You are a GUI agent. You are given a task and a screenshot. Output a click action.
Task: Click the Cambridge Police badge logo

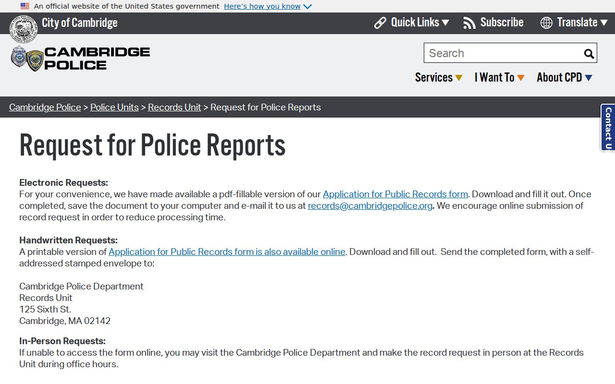click(27, 59)
